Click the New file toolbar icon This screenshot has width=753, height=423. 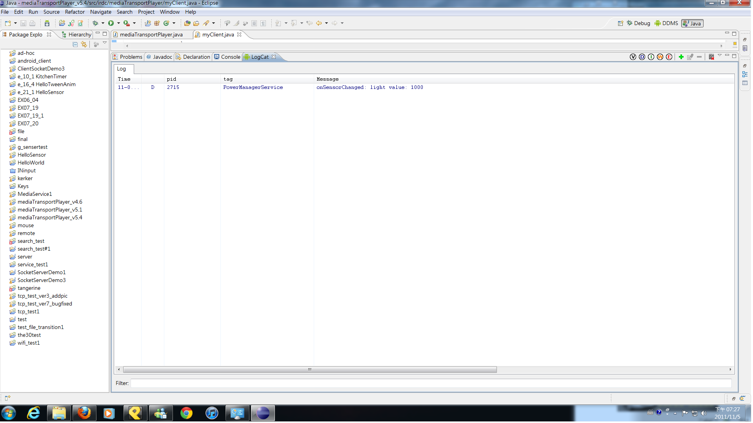point(7,23)
